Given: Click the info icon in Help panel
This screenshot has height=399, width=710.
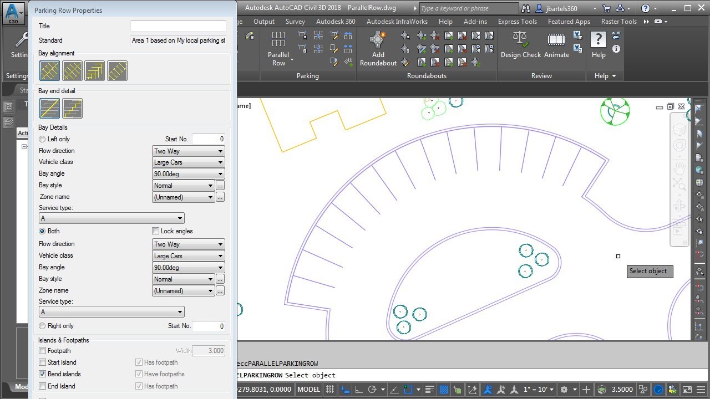Looking at the screenshot, I should [x=616, y=49].
